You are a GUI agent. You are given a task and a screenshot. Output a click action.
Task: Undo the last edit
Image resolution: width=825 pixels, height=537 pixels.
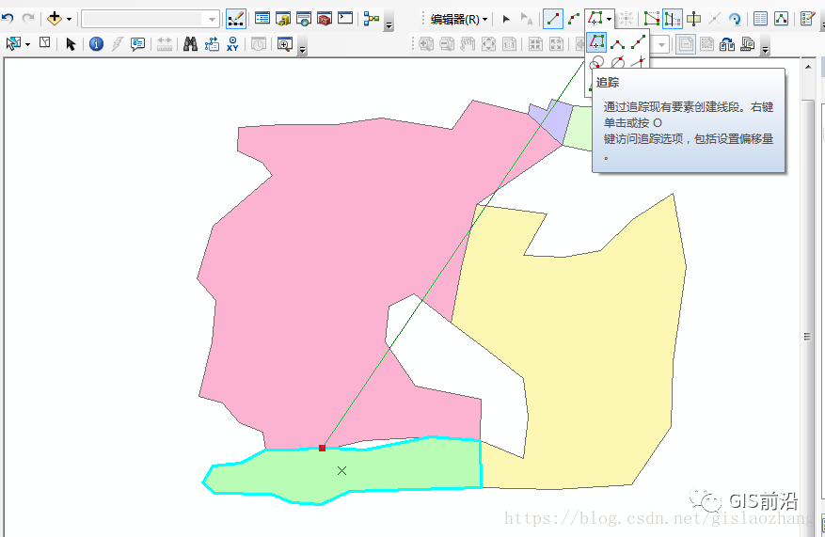(x=8, y=19)
